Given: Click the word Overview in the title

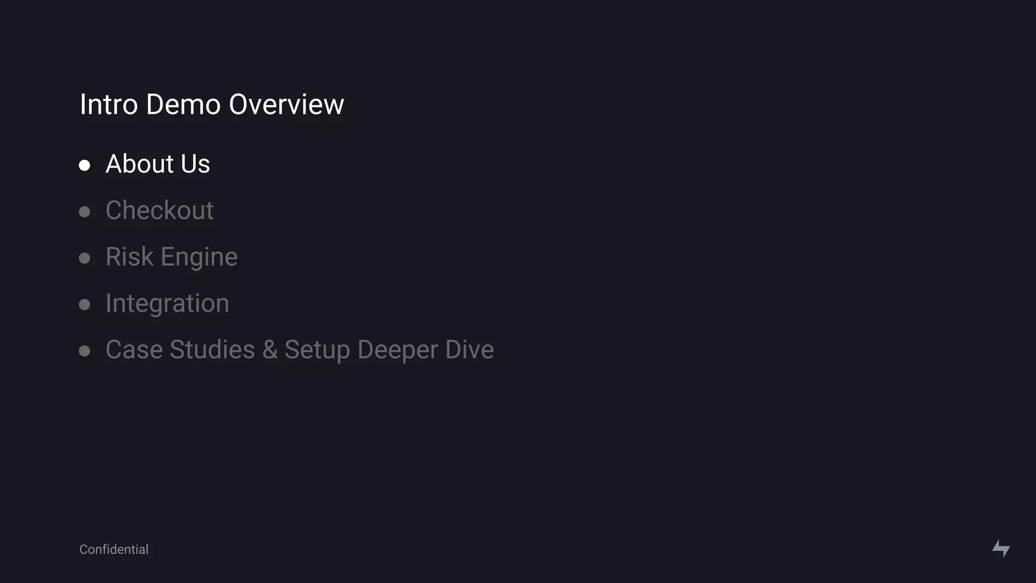Looking at the screenshot, I should coord(286,104).
